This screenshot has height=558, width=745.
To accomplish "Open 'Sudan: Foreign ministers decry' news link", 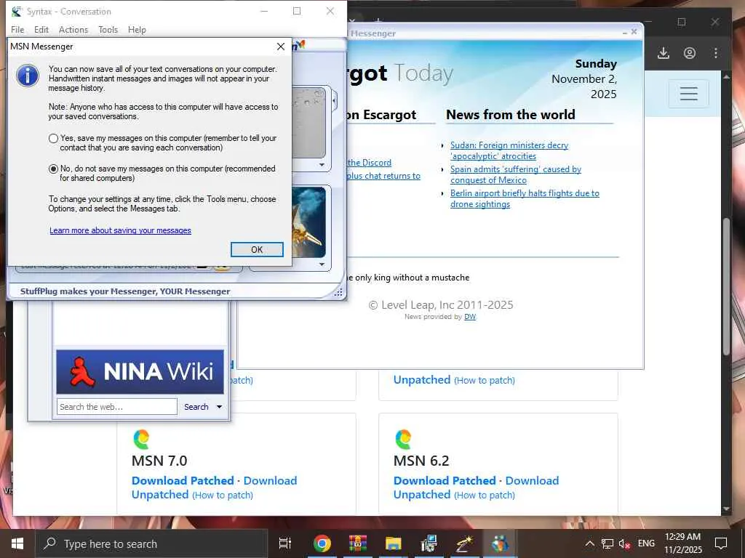I will [509, 151].
